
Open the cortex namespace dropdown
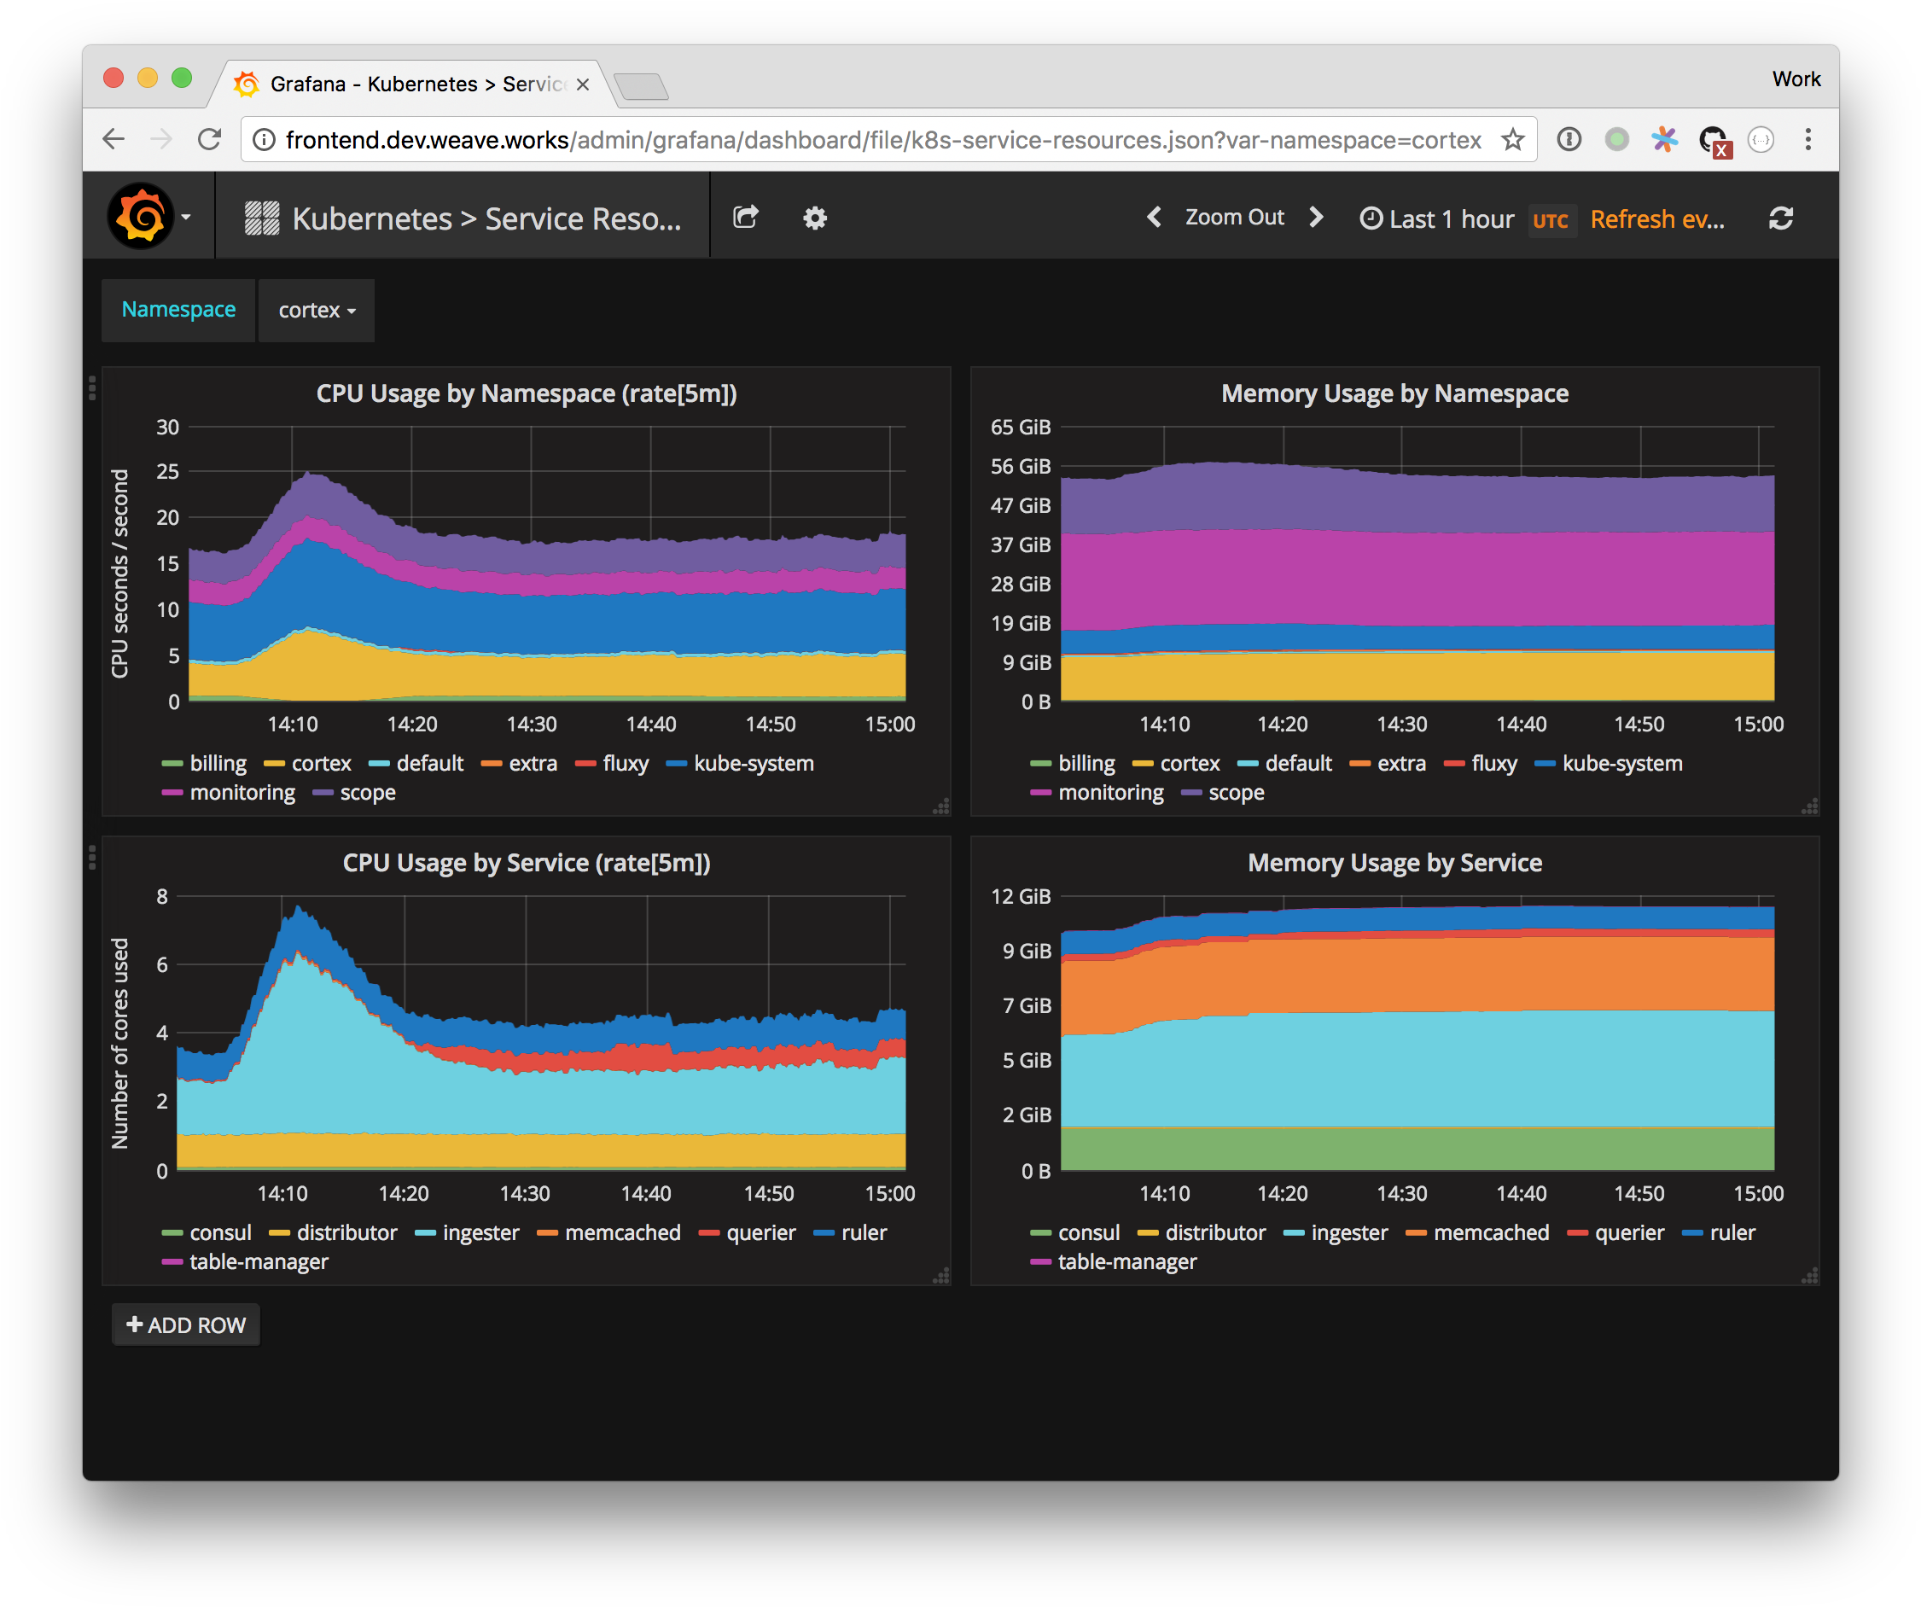tap(317, 311)
